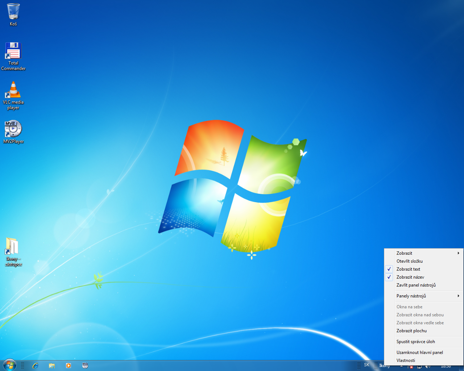Select the VLC media player shortcut
The image size is (464, 371).
13,90
